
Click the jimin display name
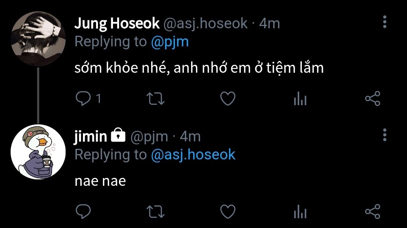pos(91,136)
